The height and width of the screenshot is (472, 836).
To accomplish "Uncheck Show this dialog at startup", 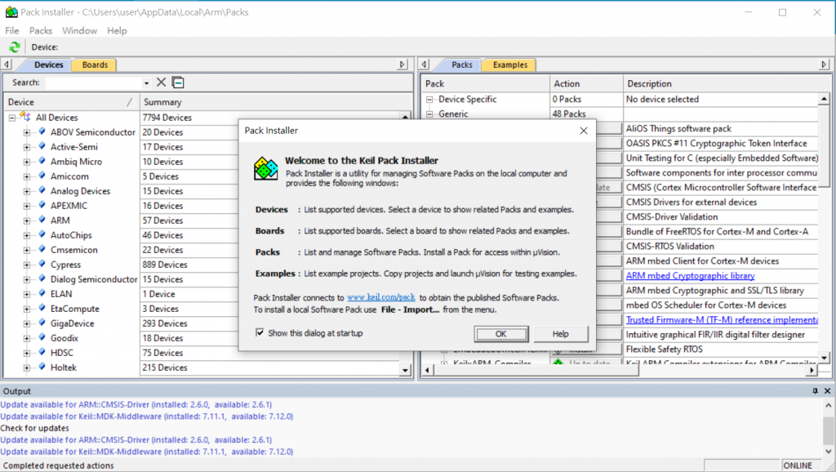I will tap(260, 333).
